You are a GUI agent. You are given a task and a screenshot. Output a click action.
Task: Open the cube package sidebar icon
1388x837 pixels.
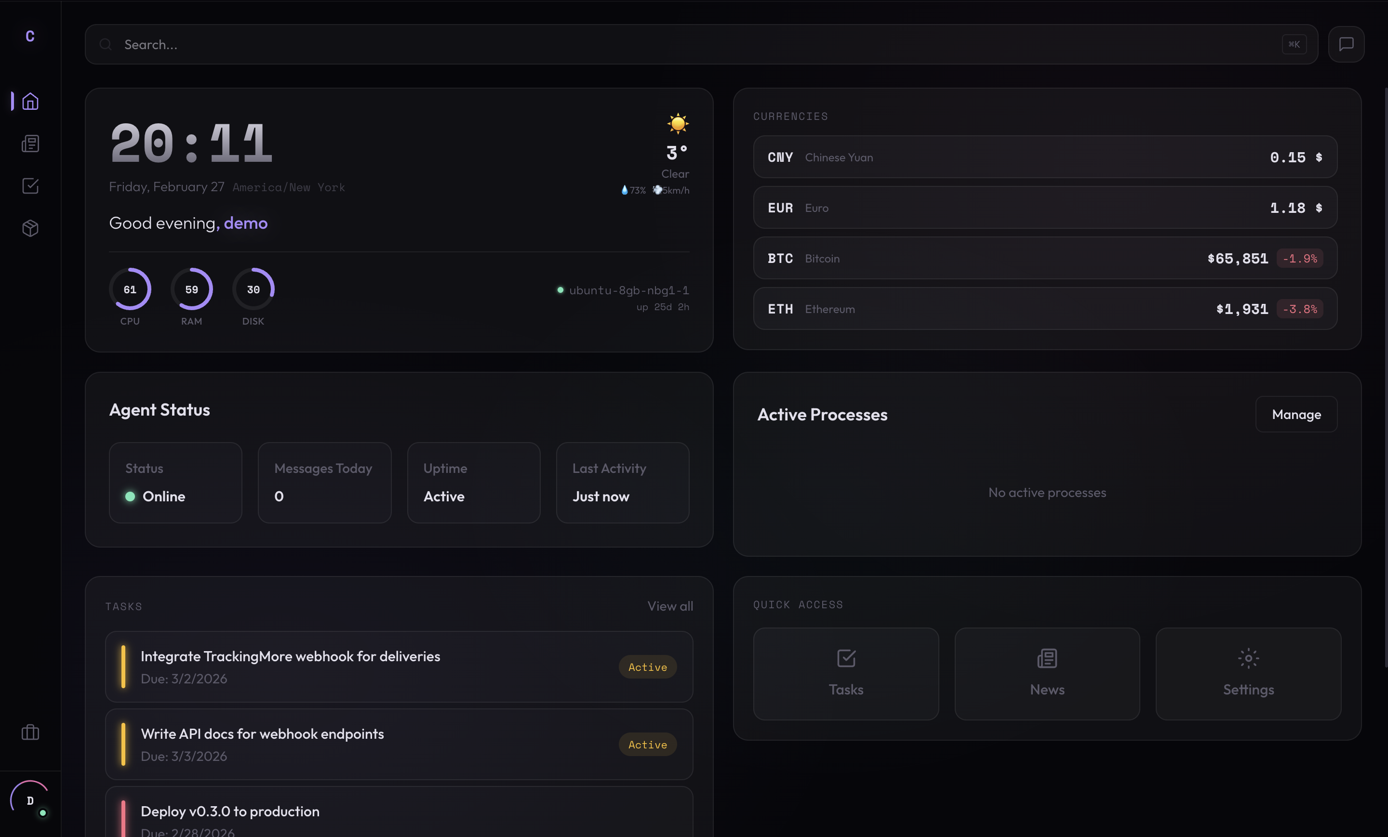click(x=30, y=228)
